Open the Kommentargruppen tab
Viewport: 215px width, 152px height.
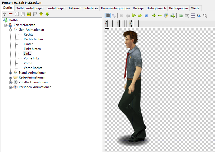tap(115, 8)
